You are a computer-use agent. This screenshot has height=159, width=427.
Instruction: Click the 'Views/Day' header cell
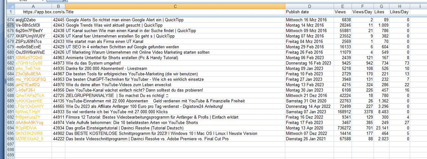click(x=362, y=12)
